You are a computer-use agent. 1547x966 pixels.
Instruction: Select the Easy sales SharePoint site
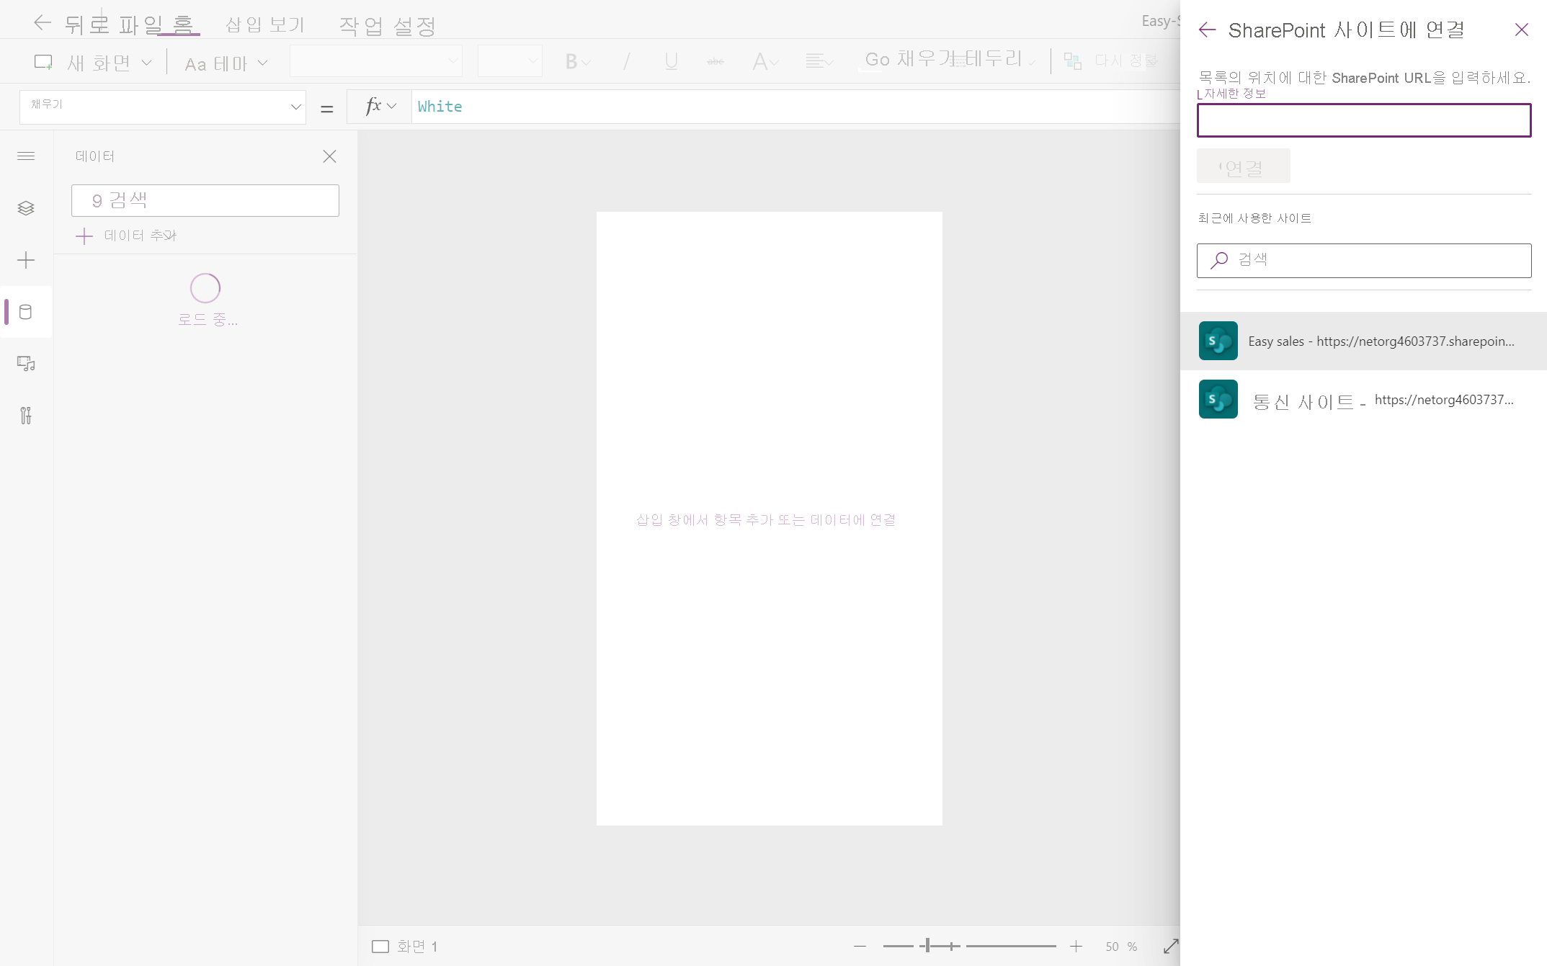click(1363, 341)
